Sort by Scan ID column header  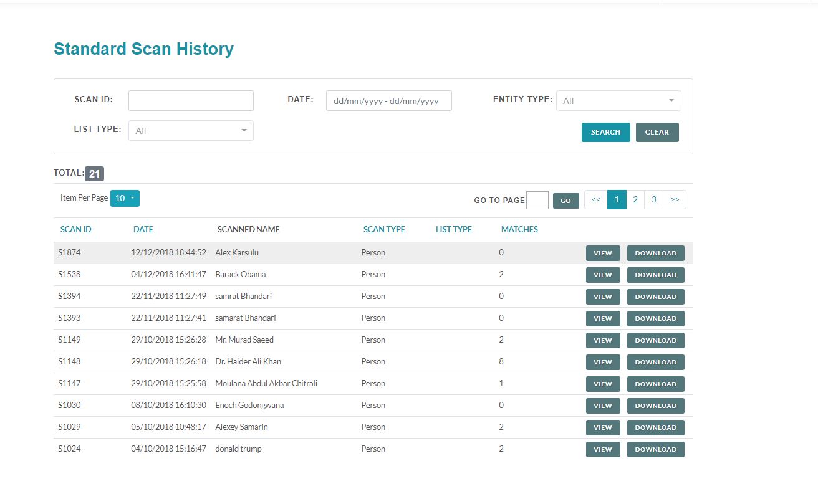tap(75, 229)
